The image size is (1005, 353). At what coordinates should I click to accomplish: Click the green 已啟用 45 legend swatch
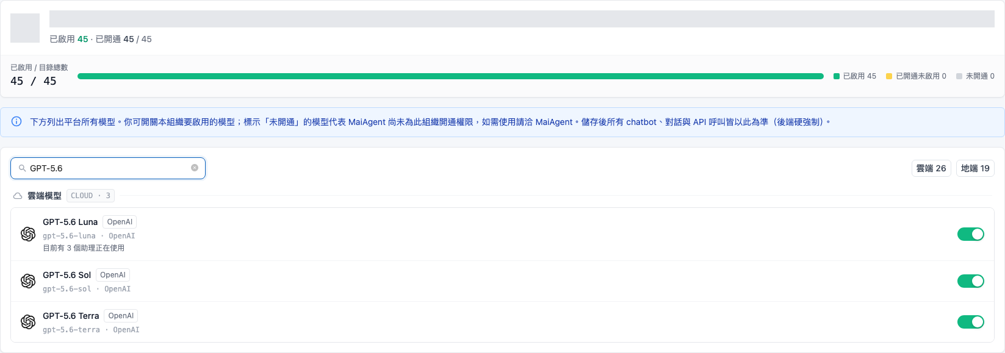(837, 76)
